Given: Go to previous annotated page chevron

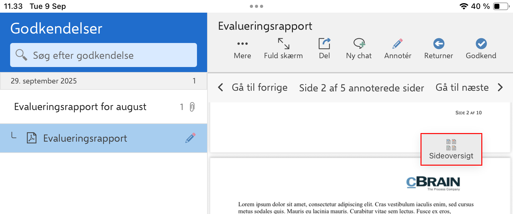Looking at the screenshot, I should click(221, 88).
